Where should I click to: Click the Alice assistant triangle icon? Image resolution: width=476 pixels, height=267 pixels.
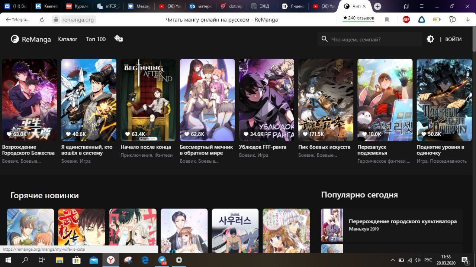421,20
